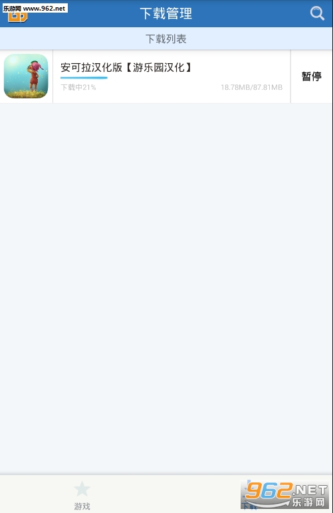333x513 pixels.
Task: Open the 安可拉汉化版【游乐园汉化】 title
Action: (x=126, y=67)
